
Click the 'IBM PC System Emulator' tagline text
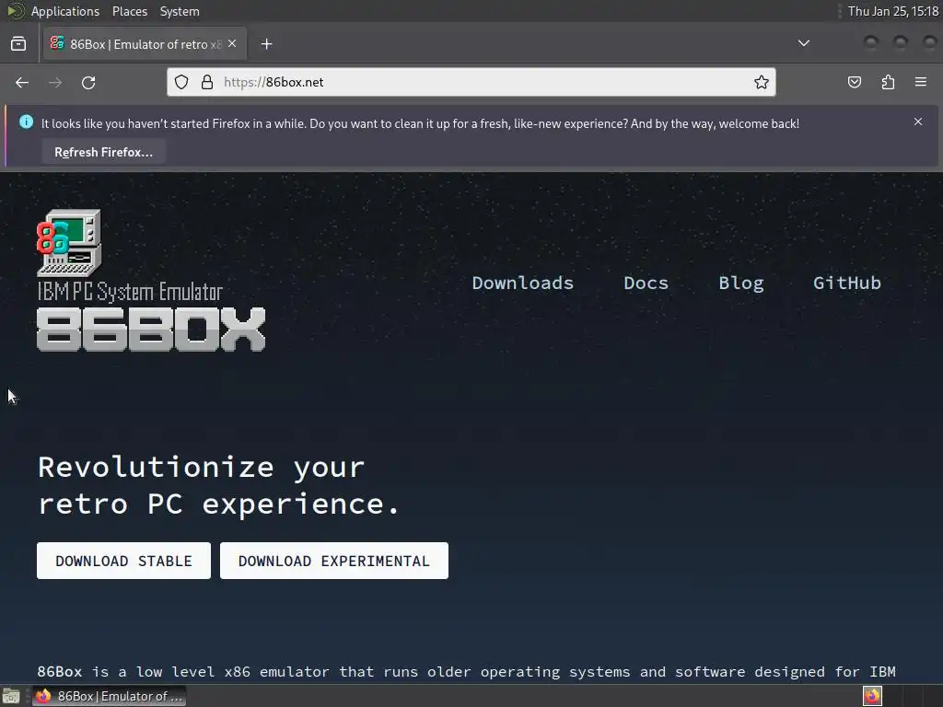(130, 292)
